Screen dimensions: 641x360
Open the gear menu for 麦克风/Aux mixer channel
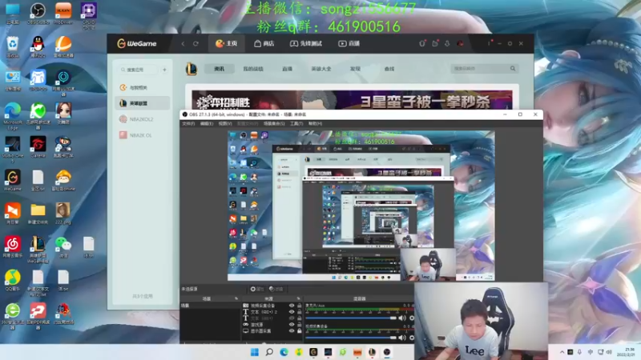pos(411,318)
